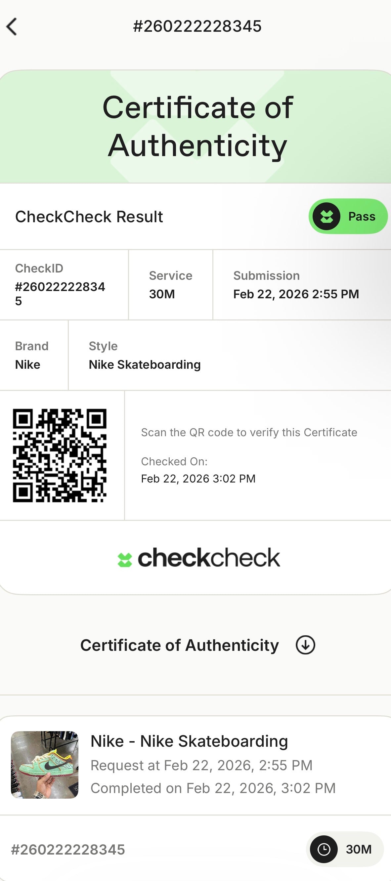Tap the QR code to verify certificate
The height and width of the screenshot is (881, 391).
[x=60, y=456]
